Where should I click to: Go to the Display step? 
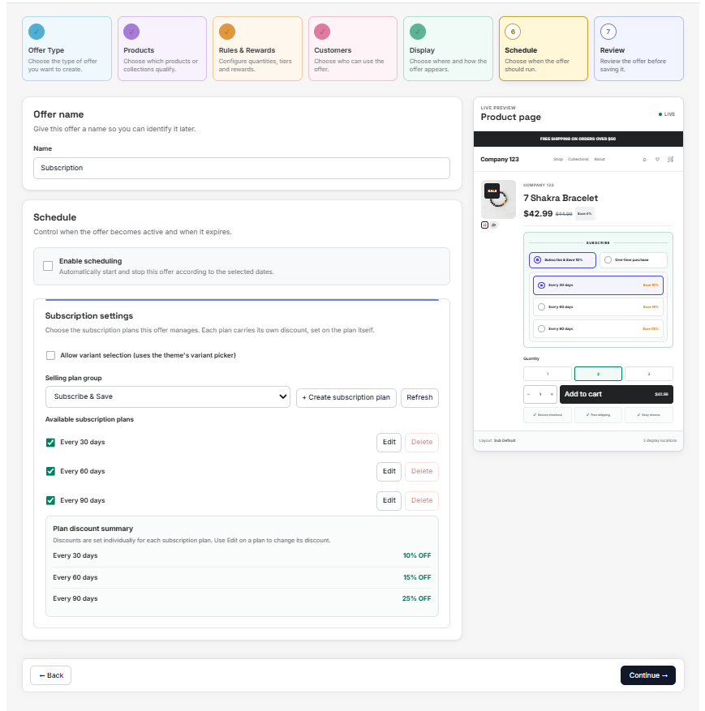click(448, 49)
